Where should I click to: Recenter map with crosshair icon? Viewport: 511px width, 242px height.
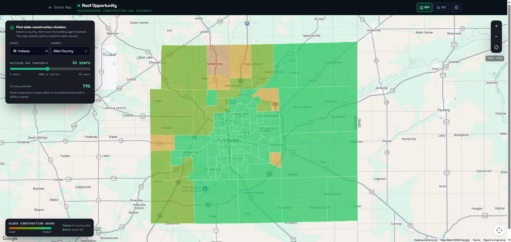point(496,47)
